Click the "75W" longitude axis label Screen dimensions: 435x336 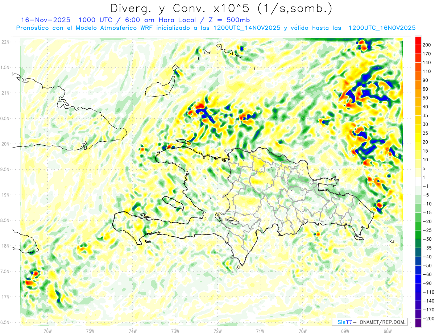point(90,331)
